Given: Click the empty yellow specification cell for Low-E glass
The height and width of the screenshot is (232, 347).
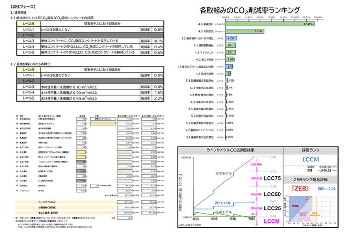Looking at the screenshot, I should point(103,124).
